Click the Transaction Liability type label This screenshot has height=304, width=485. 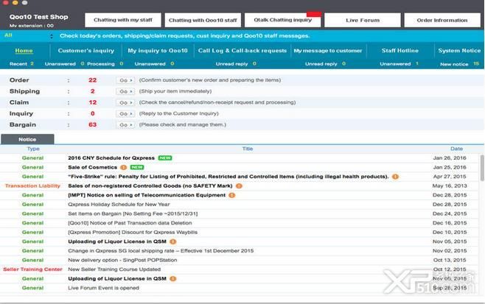point(32,186)
